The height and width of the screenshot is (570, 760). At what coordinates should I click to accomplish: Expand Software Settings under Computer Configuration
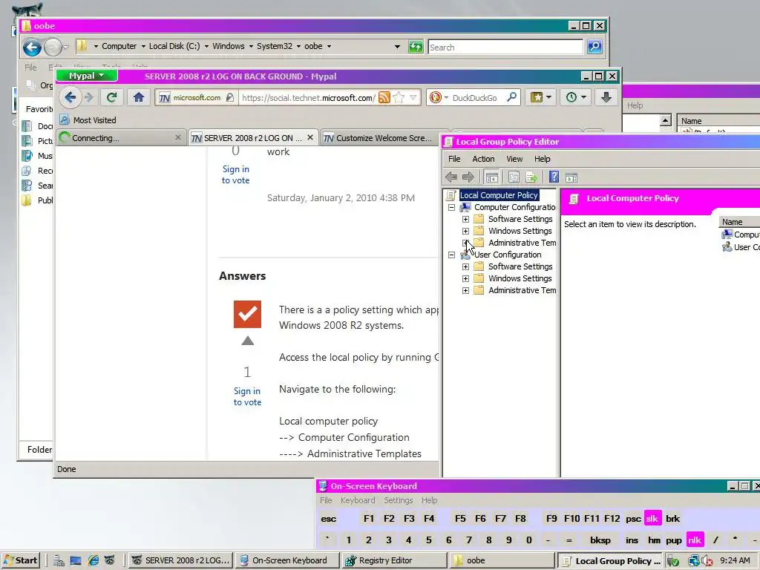click(465, 219)
